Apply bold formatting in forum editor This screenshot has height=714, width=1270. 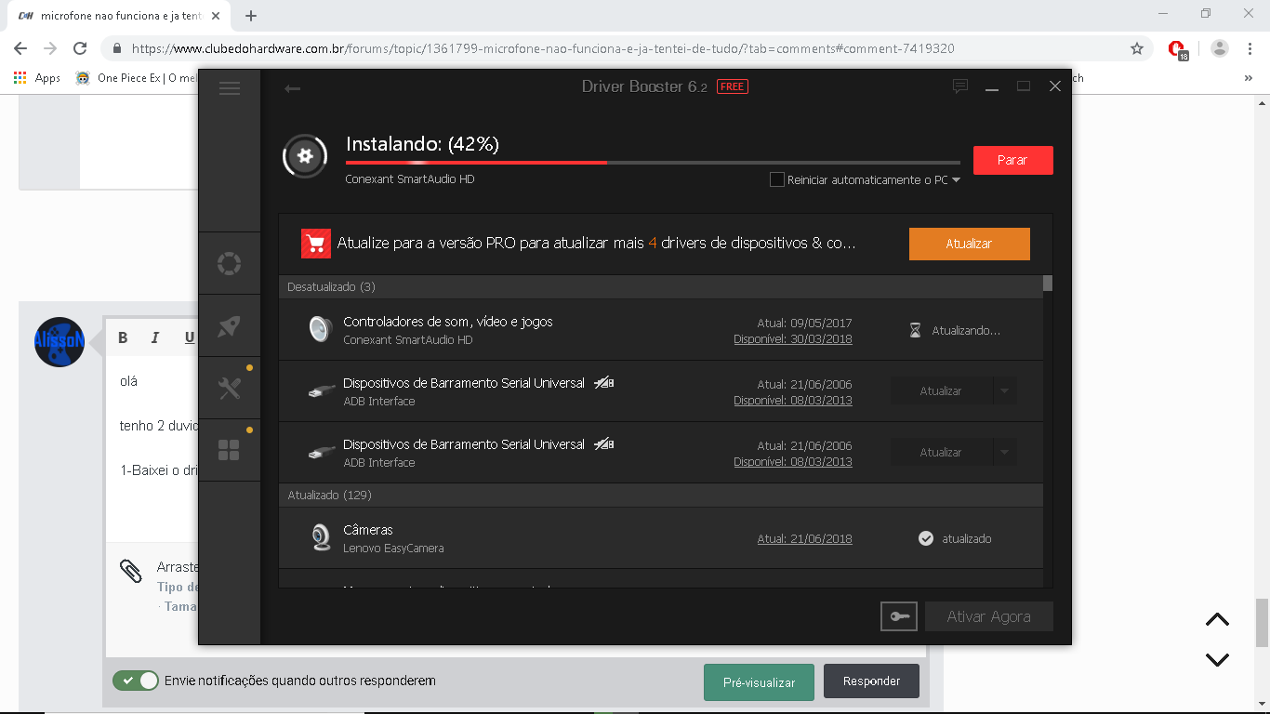(x=123, y=337)
